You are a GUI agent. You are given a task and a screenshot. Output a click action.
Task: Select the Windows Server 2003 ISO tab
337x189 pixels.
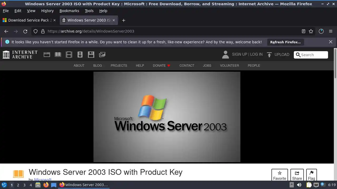(x=89, y=20)
